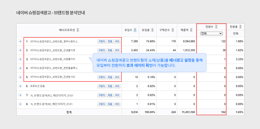260x129 pixels.
Task: Click the 39 전환수 cell
Action: click(x=224, y=50)
